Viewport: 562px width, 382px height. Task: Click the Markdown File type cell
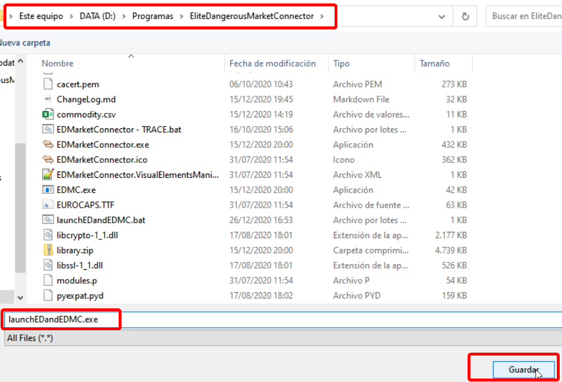click(361, 99)
